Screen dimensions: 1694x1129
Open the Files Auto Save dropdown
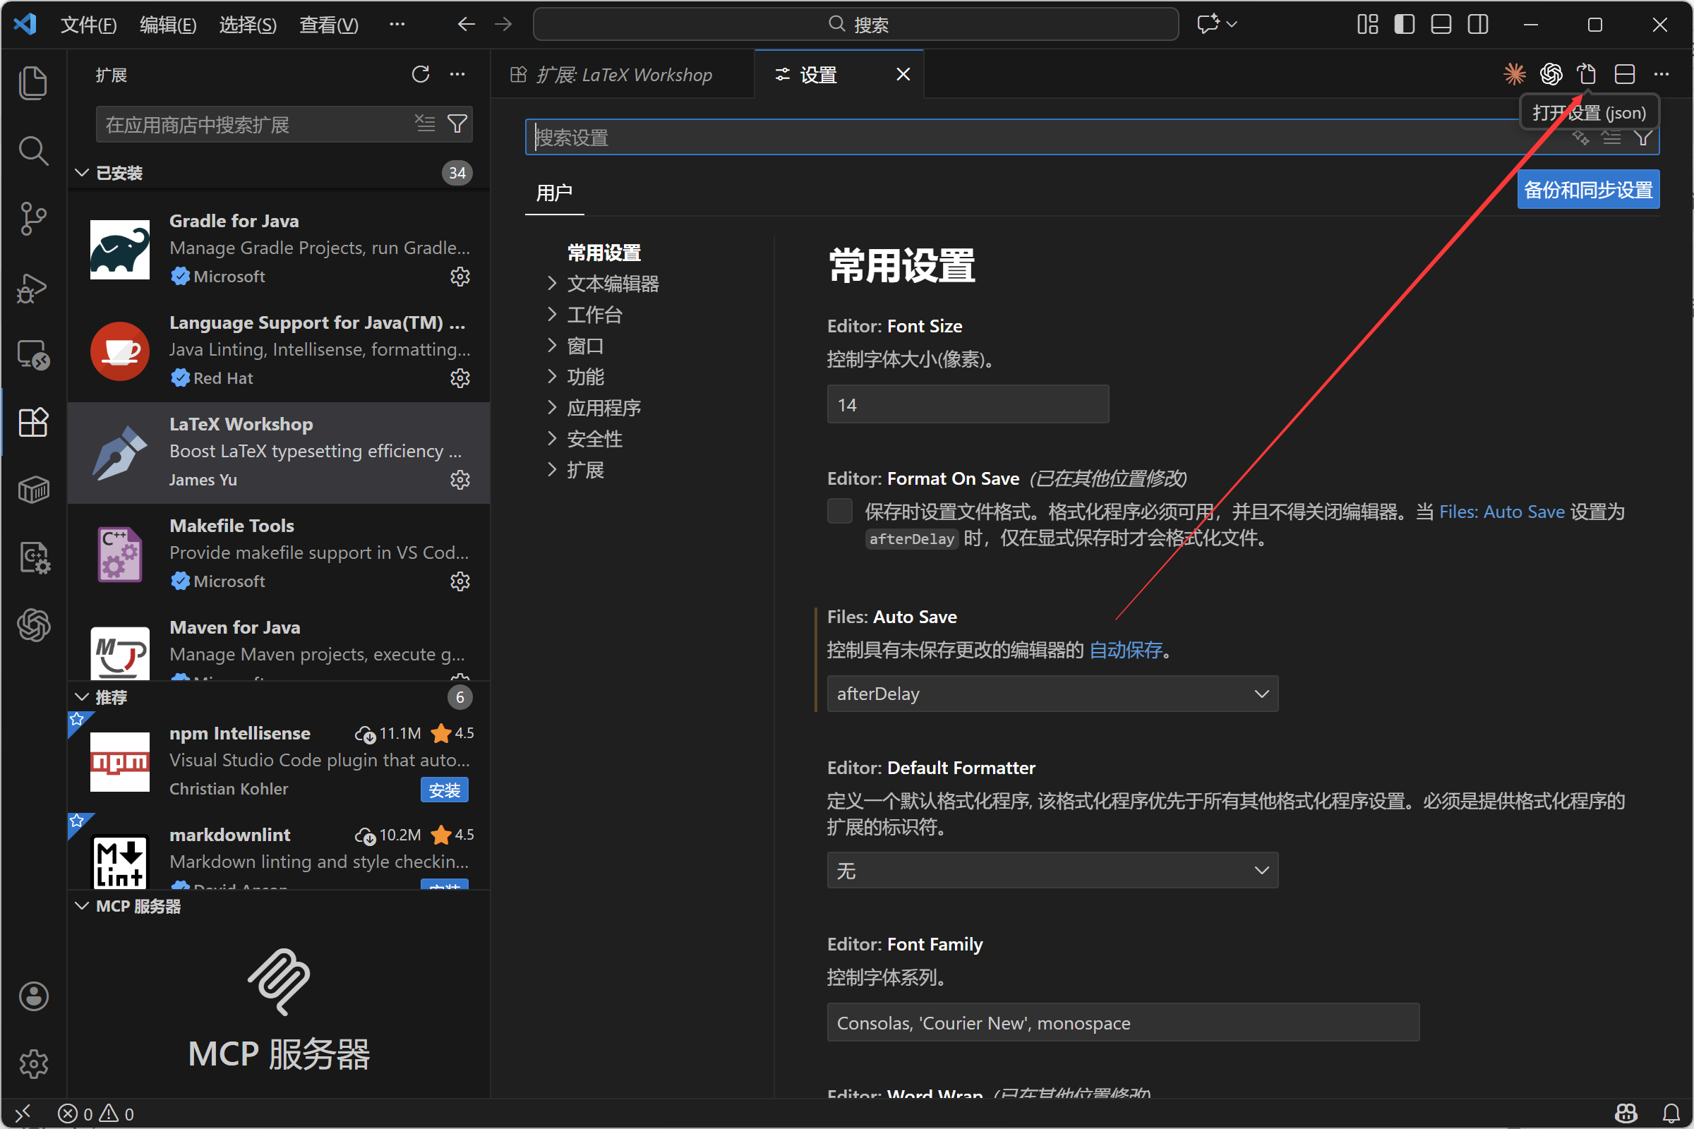(x=1052, y=694)
